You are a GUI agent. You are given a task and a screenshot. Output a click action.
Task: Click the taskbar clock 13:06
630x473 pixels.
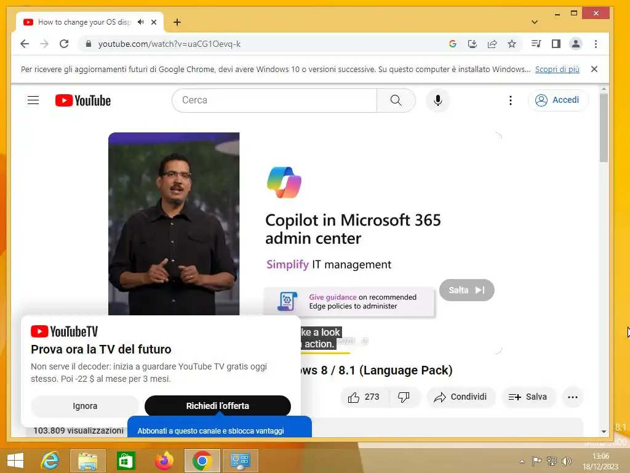click(x=600, y=456)
